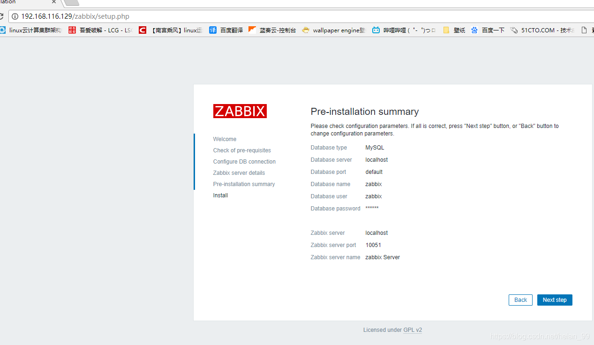The width and height of the screenshot is (594, 345).
Task: Select the Configure DB connection step
Action: pyautogui.click(x=244, y=162)
